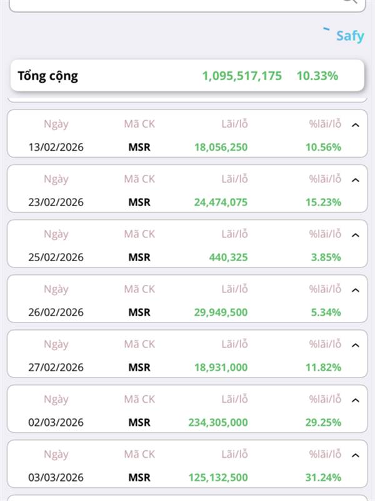This screenshot has width=375, height=501.
Task: Click the total percentage 10.33%
Action: [317, 76]
